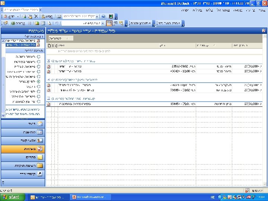
Task: Delete the selected item with the X icon
Action: 36,16
